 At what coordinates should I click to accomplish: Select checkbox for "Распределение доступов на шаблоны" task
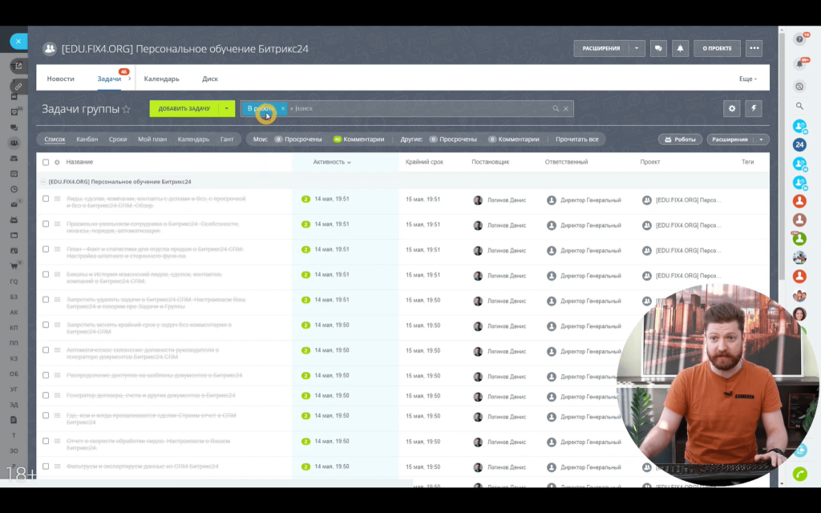[x=46, y=375]
